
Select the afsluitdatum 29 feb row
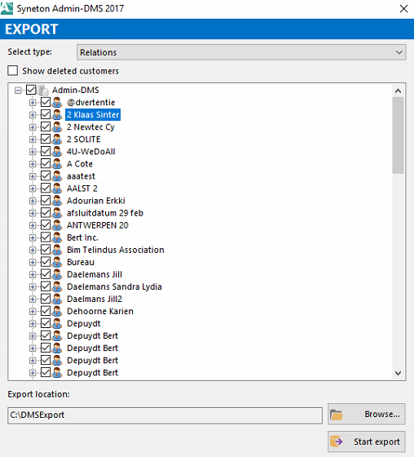pos(105,213)
